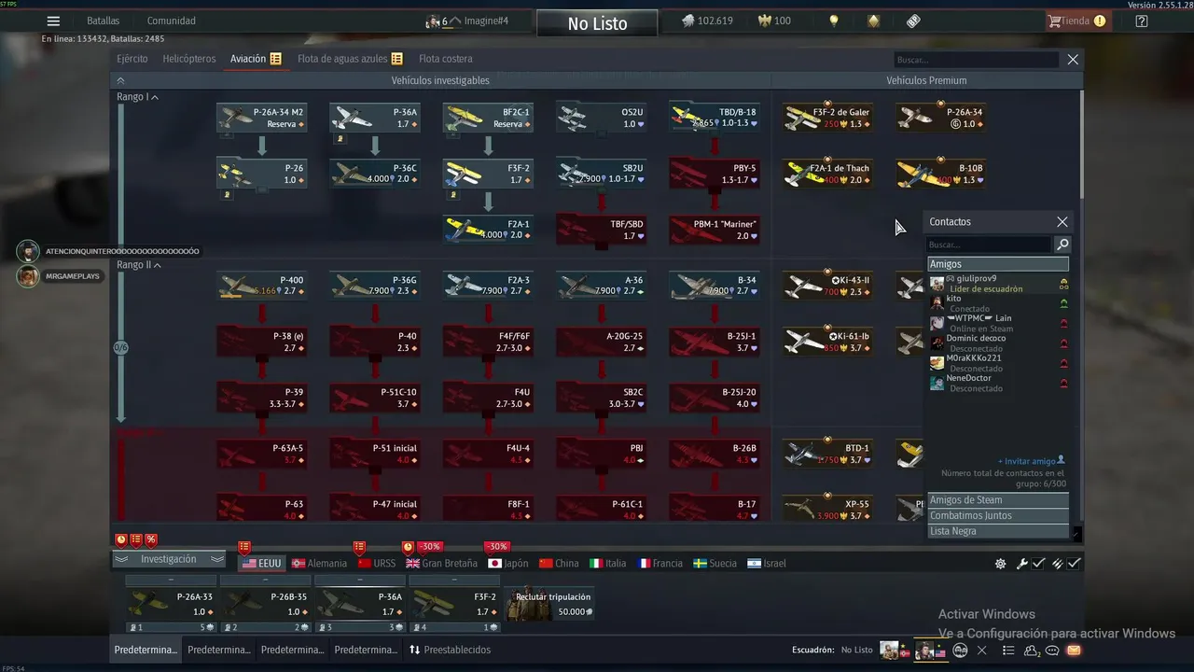The width and height of the screenshot is (1194, 672).
Task: Select contact giuliprov9 squadron leader
Action: click(x=998, y=284)
